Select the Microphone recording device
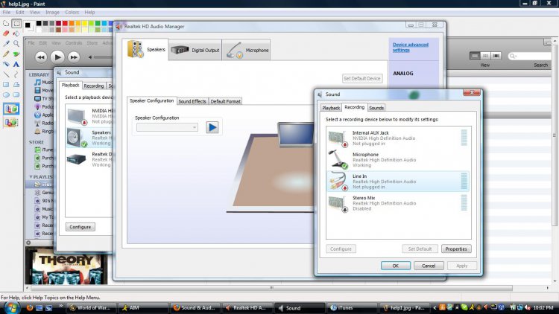Viewport: 559px width, 314px height. [398, 160]
